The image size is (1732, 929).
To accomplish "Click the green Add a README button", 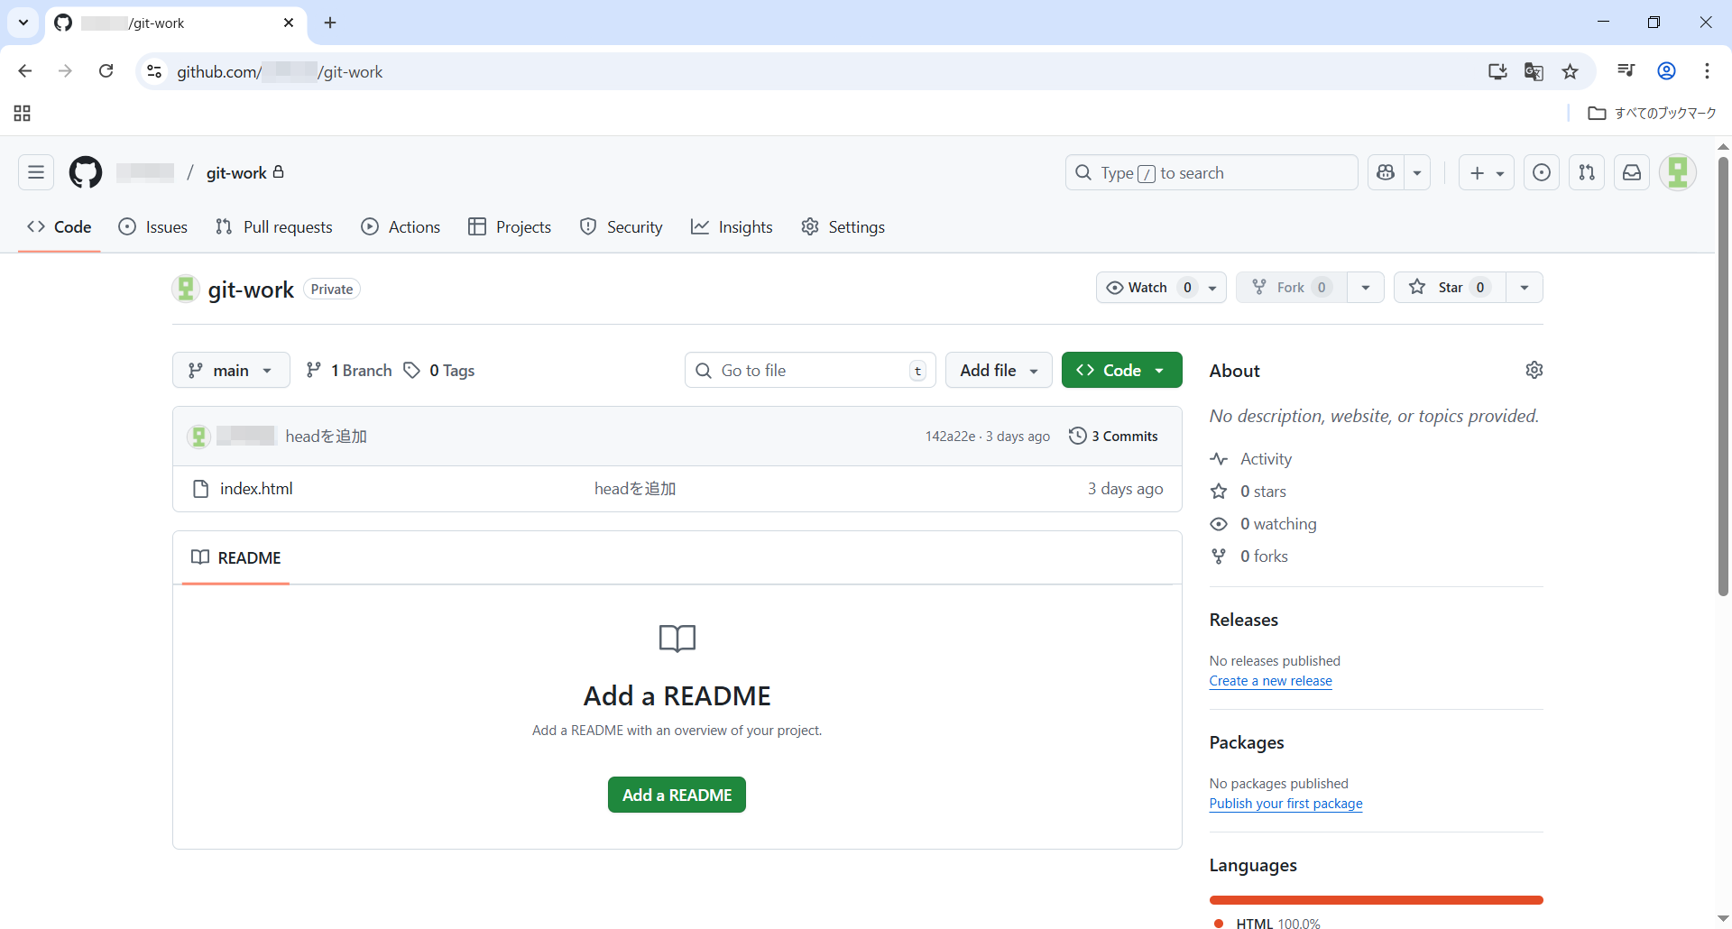I will (x=677, y=795).
